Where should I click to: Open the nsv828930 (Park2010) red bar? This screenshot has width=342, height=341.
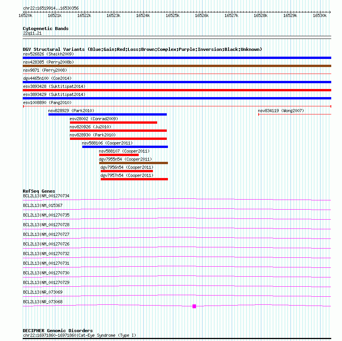pyautogui.click(x=118, y=139)
